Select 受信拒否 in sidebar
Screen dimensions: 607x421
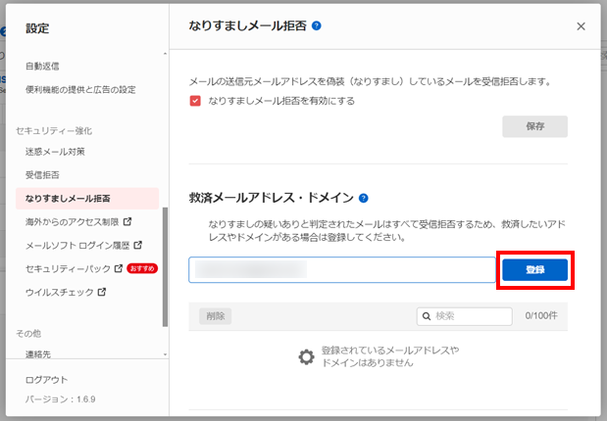tap(42, 175)
